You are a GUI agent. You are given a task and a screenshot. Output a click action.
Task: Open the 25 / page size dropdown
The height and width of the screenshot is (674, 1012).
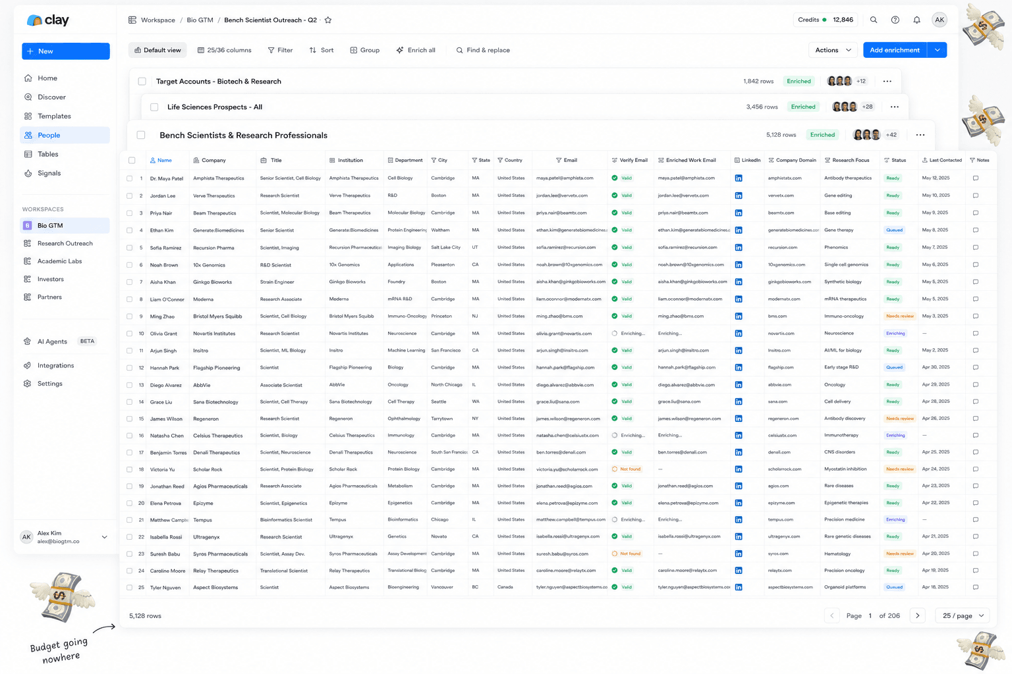click(x=963, y=615)
